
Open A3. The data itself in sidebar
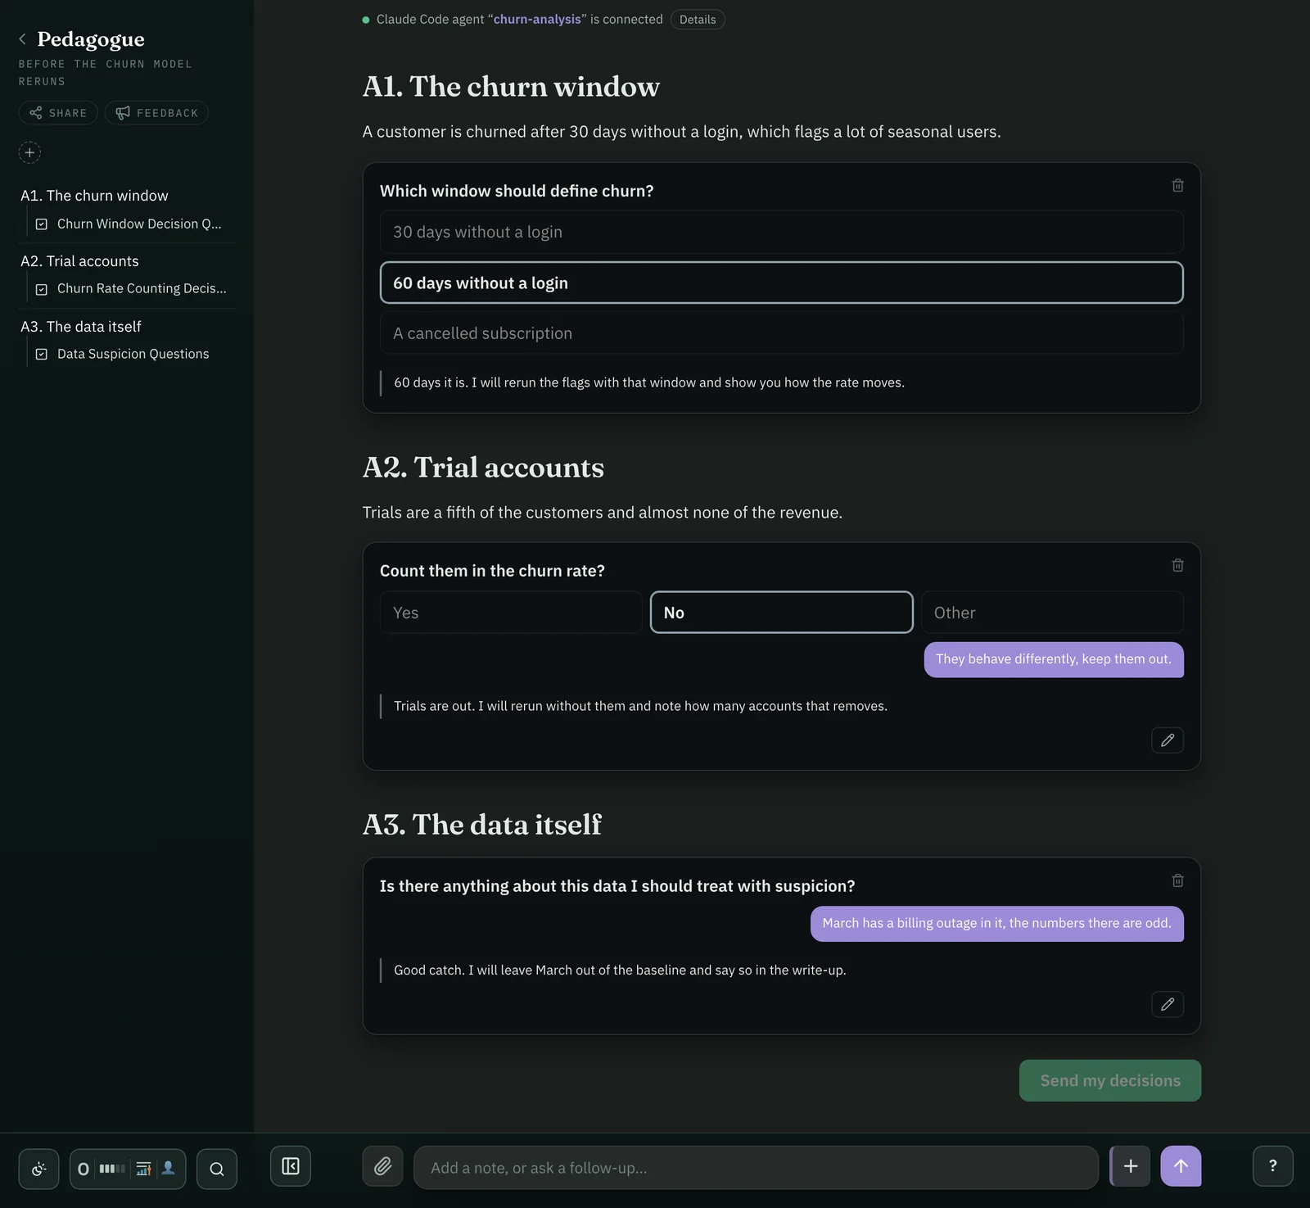[x=80, y=327]
